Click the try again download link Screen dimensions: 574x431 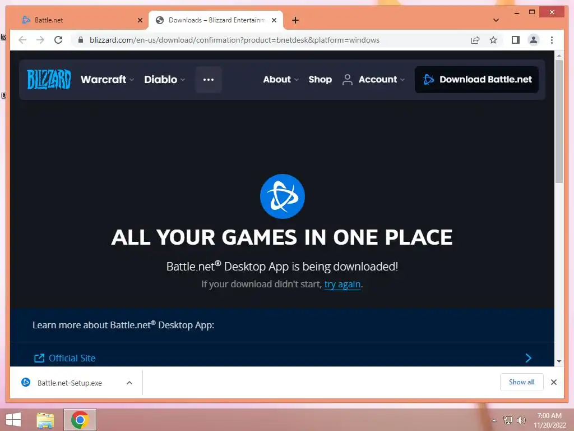[342, 285]
